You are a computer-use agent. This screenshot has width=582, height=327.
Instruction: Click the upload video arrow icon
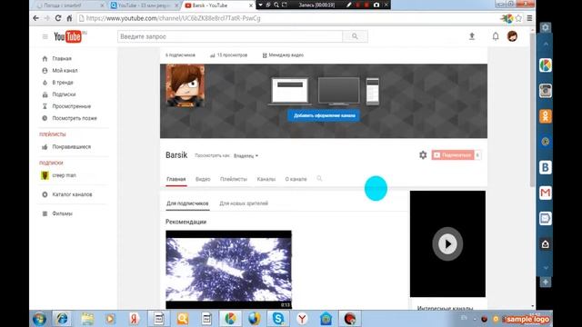pyautogui.click(x=472, y=36)
